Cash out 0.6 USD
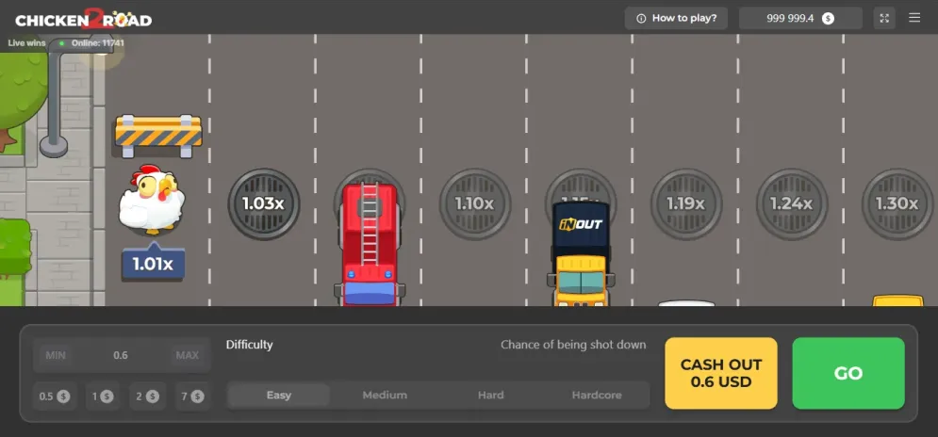The image size is (938, 437). [x=721, y=373]
